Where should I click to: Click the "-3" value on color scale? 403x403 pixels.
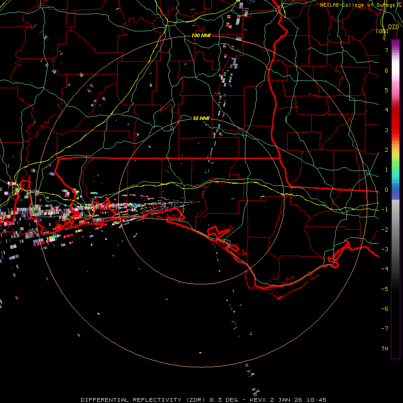pos(385,249)
